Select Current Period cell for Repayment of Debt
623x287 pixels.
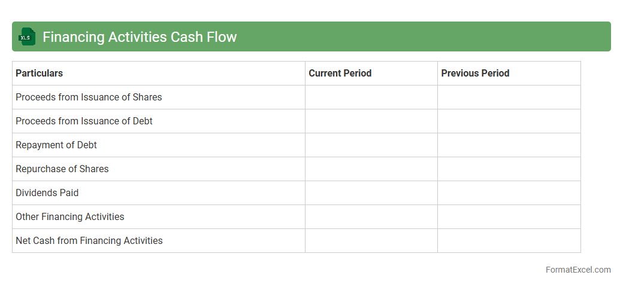(x=371, y=145)
